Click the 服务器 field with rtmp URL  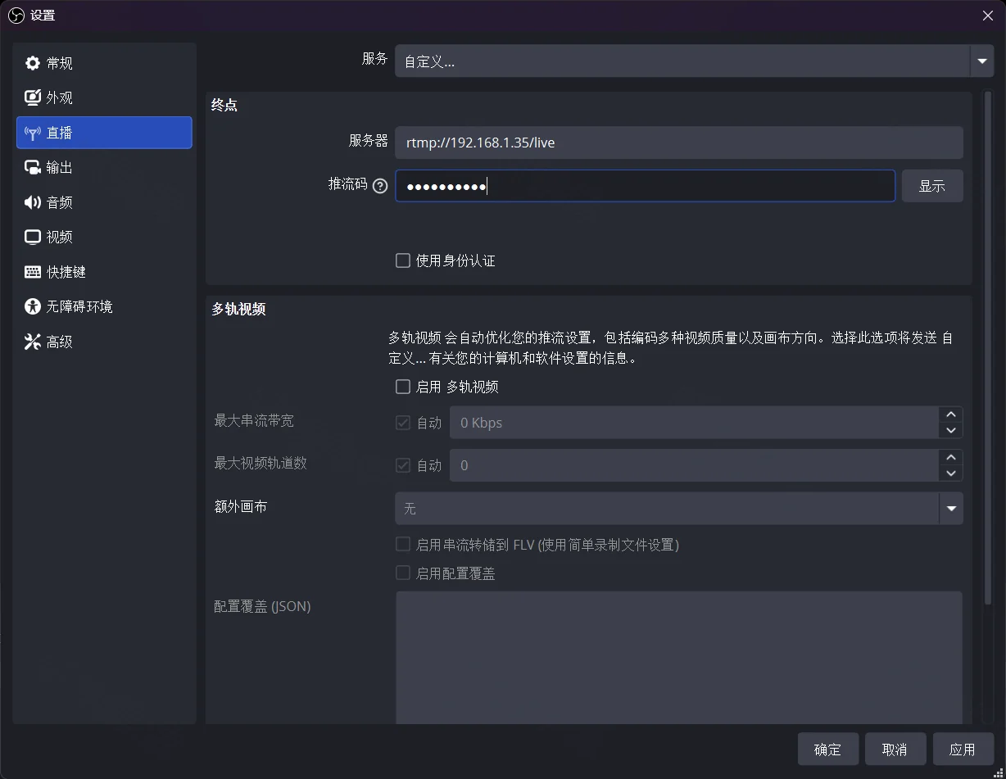pyautogui.click(x=679, y=143)
